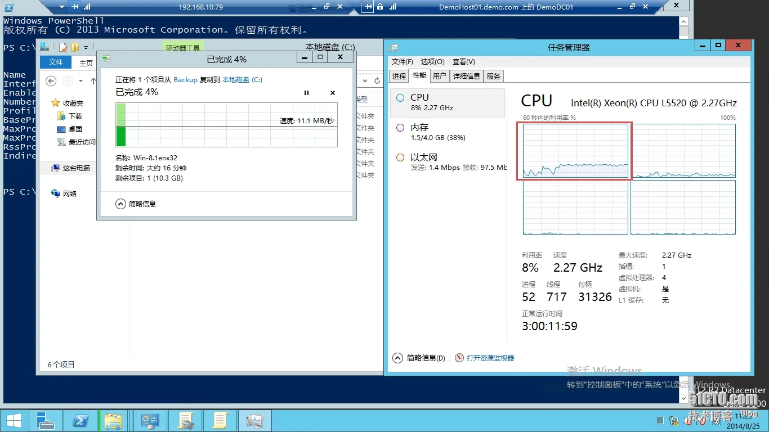Open File Explorer from the taskbar
Image resolution: width=769 pixels, height=432 pixels.
[x=113, y=421]
